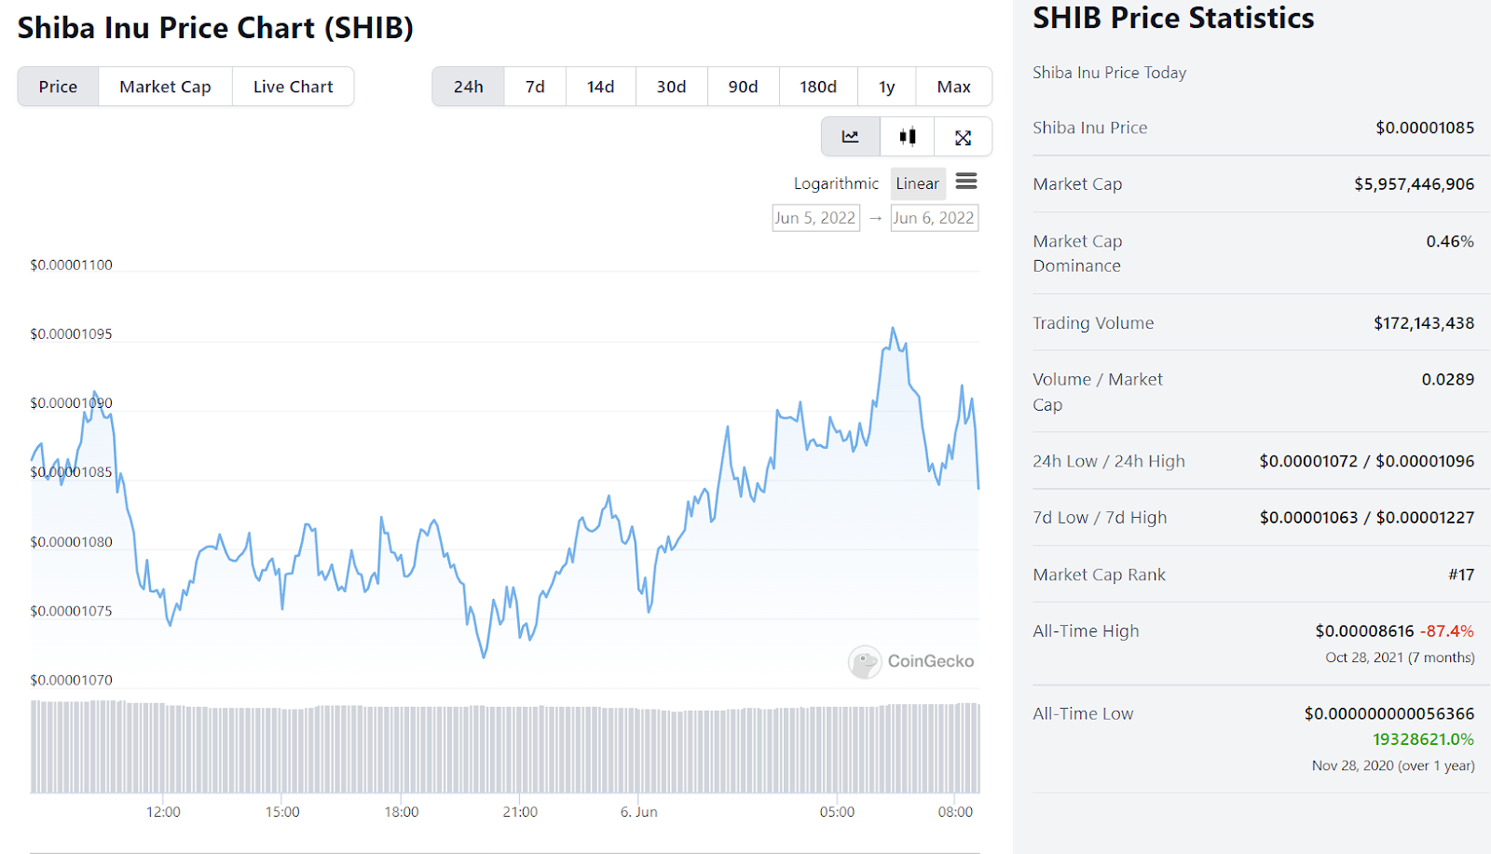1491x854 pixels.
Task: Click the Market Cap value $5,957,446,906
Action: click(1415, 184)
